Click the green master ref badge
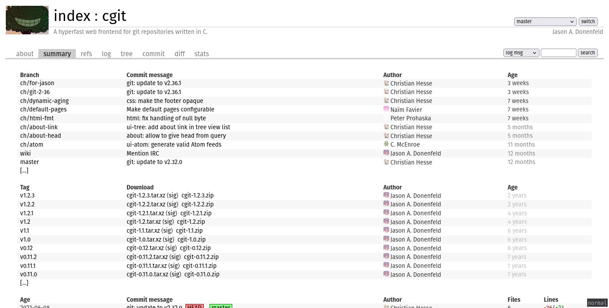 pos(221,307)
